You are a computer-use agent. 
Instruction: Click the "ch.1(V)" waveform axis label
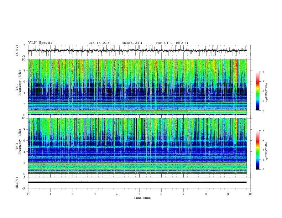17,51
